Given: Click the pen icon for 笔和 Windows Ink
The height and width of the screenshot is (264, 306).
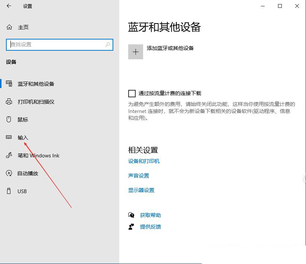Looking at the screenshot, I should click(x=9, y=155).
